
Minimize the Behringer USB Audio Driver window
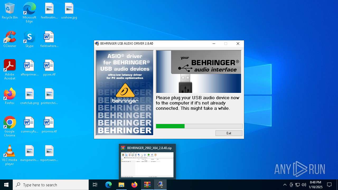[214, 44]
